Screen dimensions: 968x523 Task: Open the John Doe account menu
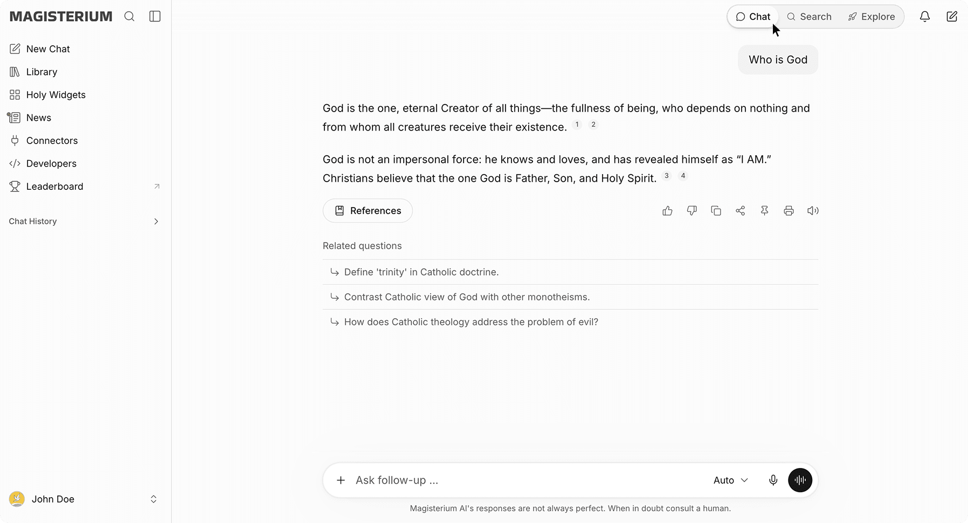(x=84, y=499)
